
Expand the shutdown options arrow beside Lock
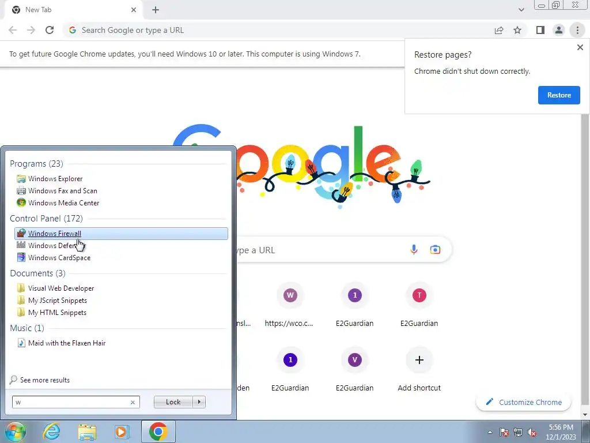tap(199, 402)
